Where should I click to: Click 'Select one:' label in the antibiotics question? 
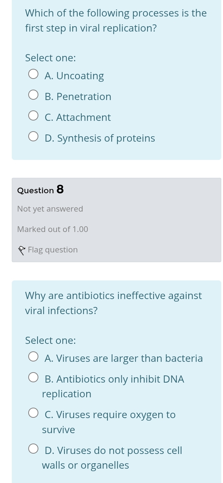50,340
